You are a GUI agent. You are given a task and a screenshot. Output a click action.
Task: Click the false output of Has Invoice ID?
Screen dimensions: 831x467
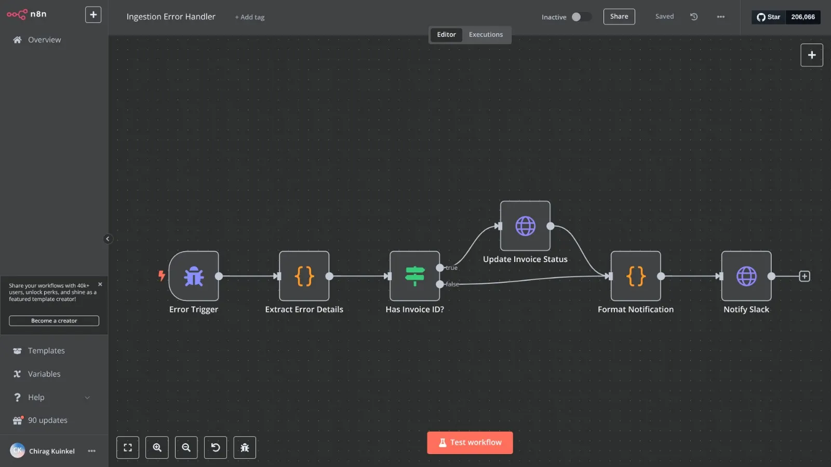coord(440,284)
